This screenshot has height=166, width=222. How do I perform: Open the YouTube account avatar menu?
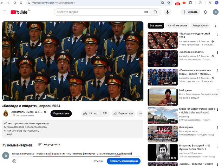coord(216,12)
